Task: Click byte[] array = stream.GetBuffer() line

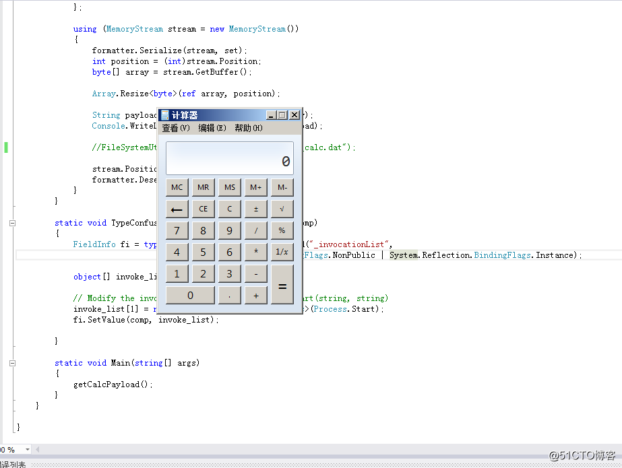Action: click(172, 72)
